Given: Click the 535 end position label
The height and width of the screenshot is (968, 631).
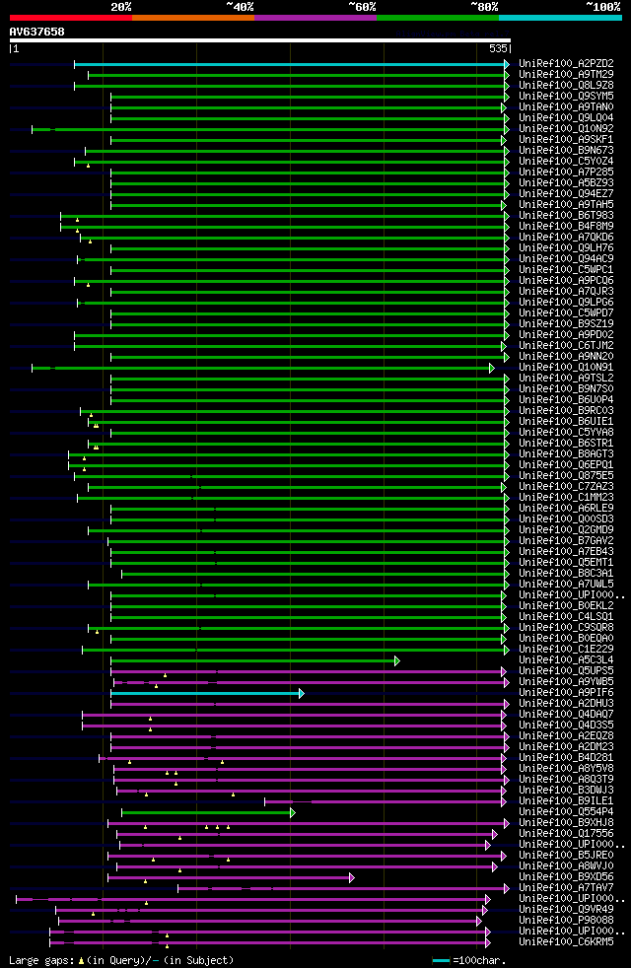Looking at the screenshot, I should click(498, 48).
